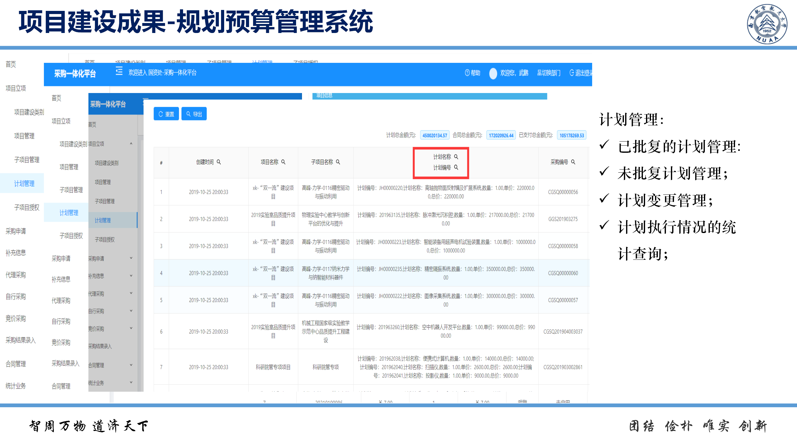797x448 pixels.
Task: Click purchase number CGSQ00000058
Action: [563, 246]
